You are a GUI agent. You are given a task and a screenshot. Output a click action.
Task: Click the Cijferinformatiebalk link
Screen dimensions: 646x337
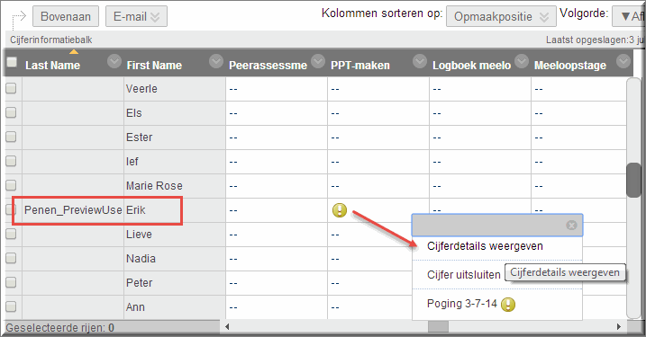pyautogui.click(x=51, y=40)
